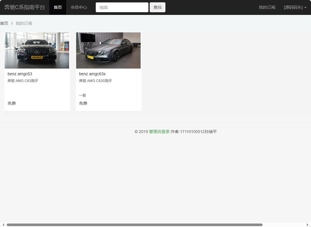Click the benz amgc63 card title
This screenshot has height=227, width=311.
(x=20, y=74)
